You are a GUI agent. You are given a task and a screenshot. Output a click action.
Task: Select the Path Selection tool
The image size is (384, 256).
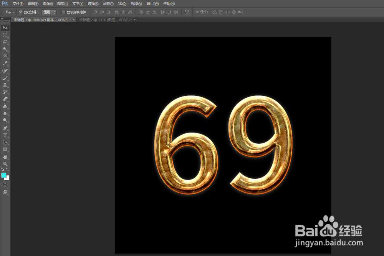click(x=5, y=142)
